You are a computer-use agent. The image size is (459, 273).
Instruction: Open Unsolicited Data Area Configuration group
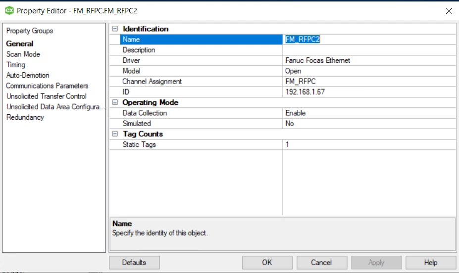pyautogui.click(x=55, y=107)
